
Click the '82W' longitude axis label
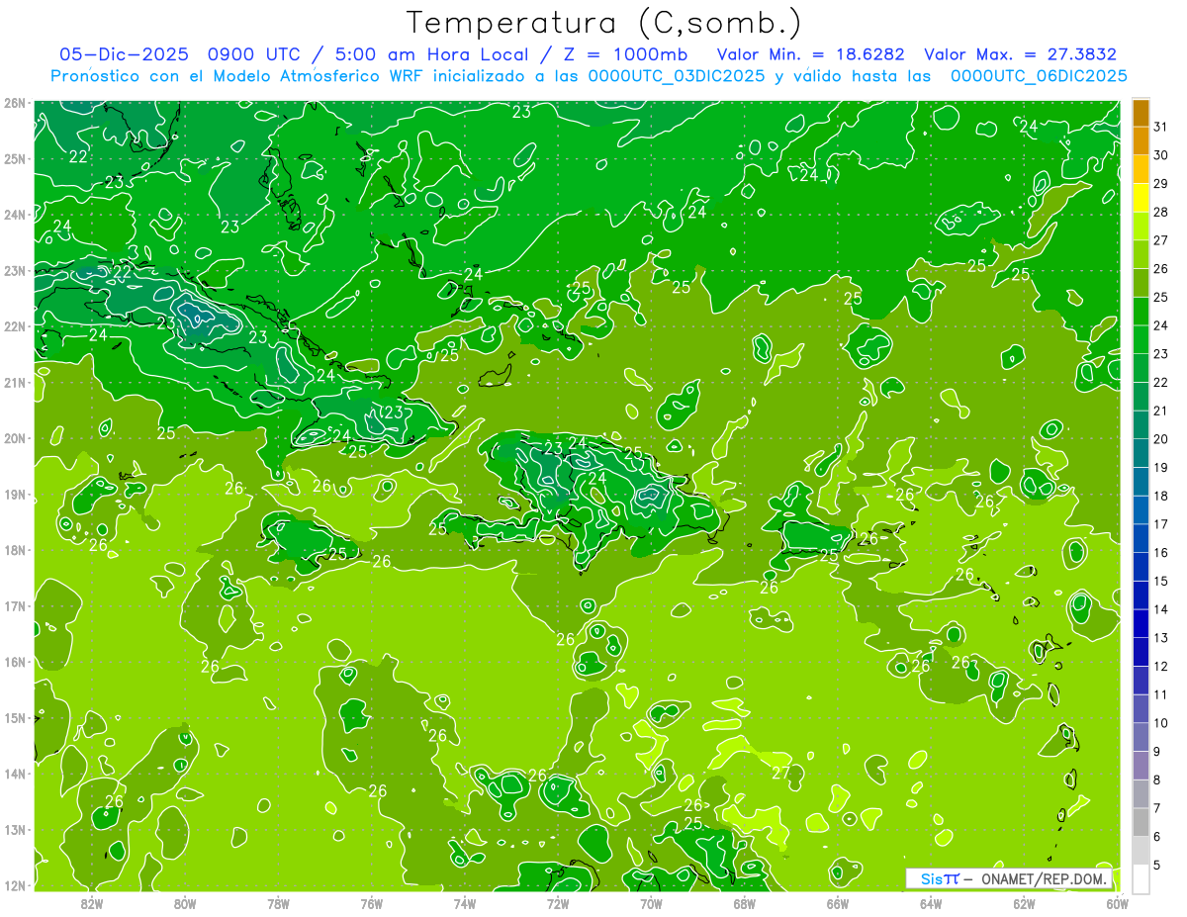(91, 903)
